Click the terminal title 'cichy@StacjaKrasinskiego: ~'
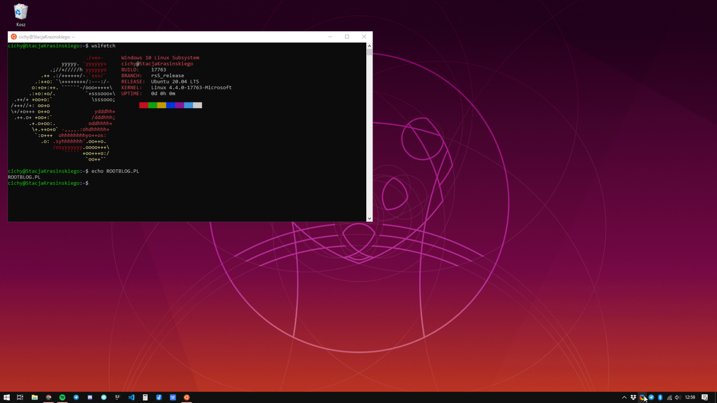Screen dimensions: 717x403 (46, 37)
